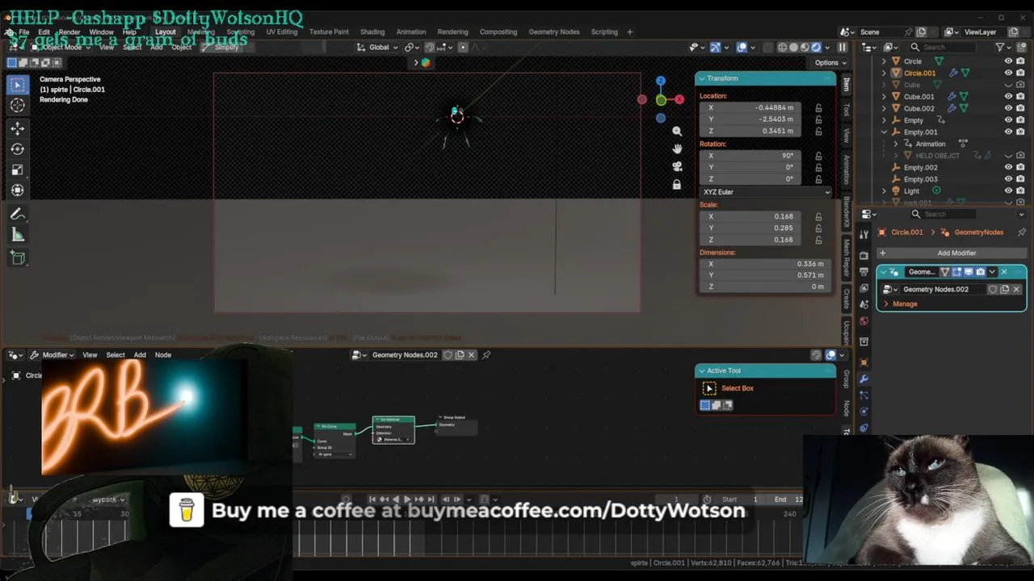Select the Annotate tool
This screenshot has width=1034, height=581.
point(17,215)
